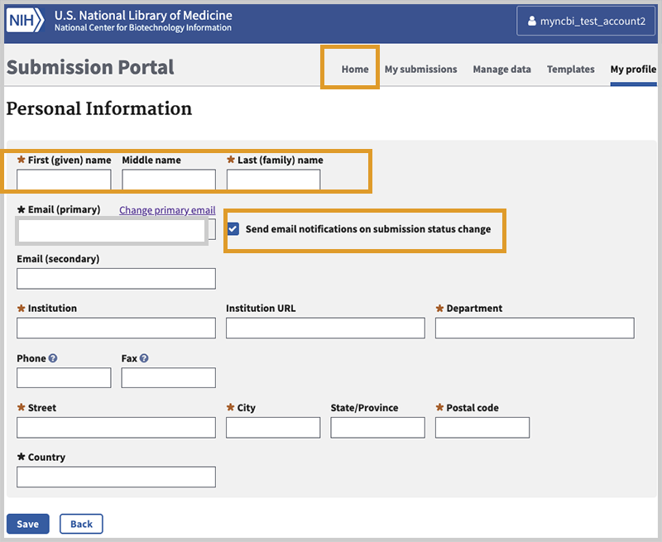Click the Street input field

tap(116, 428)
